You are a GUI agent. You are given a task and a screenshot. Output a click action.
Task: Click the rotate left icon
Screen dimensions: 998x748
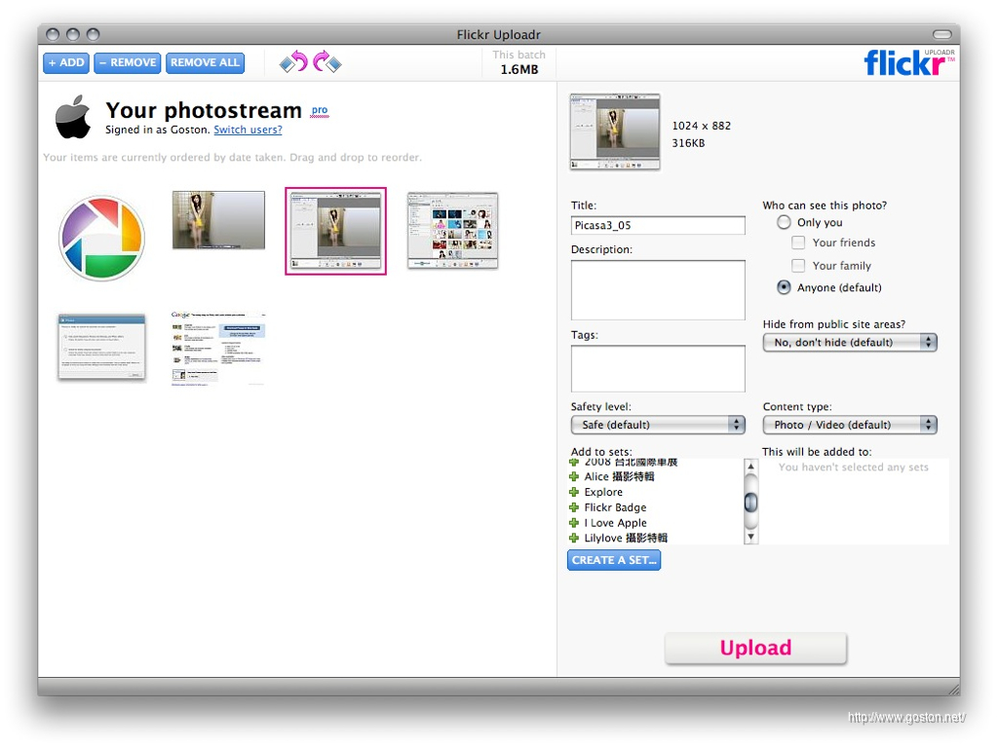[293, 62]
